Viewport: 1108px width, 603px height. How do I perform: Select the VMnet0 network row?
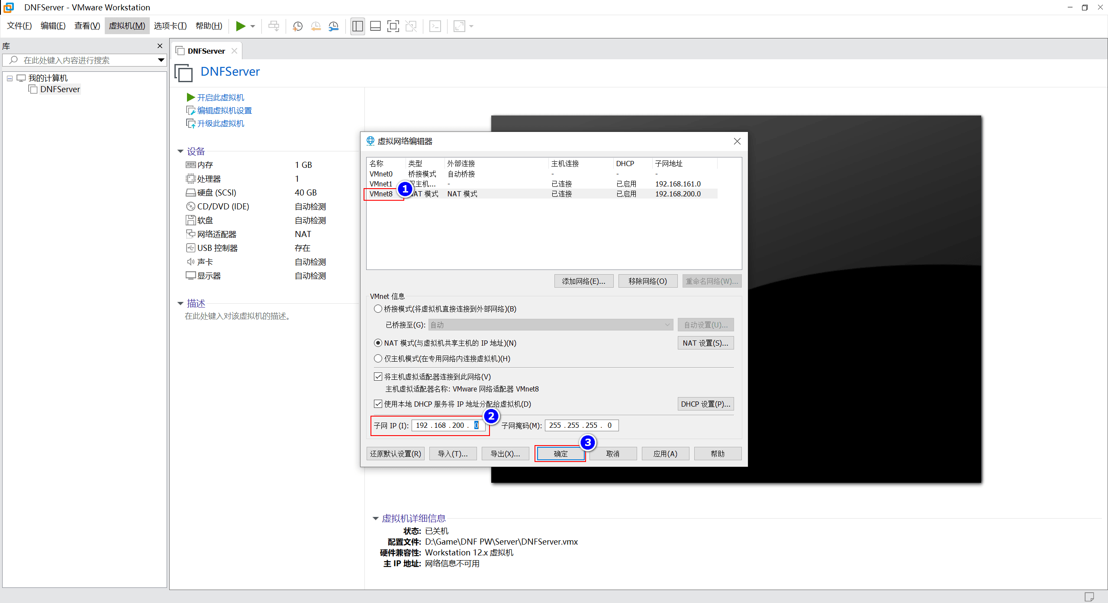pos(542,174)
